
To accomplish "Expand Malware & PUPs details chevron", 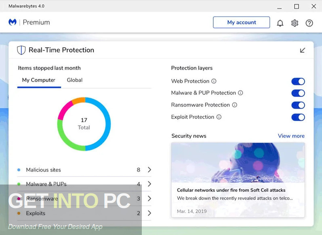I will [x=149, y=184].
